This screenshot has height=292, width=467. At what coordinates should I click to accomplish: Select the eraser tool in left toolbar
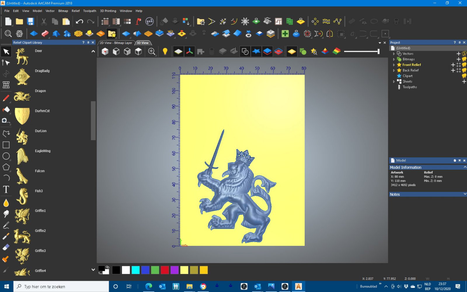coord(6,247)
